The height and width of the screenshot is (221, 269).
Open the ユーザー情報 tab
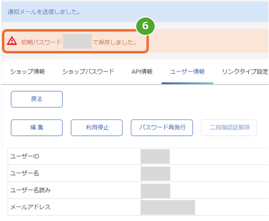[187, 71]
